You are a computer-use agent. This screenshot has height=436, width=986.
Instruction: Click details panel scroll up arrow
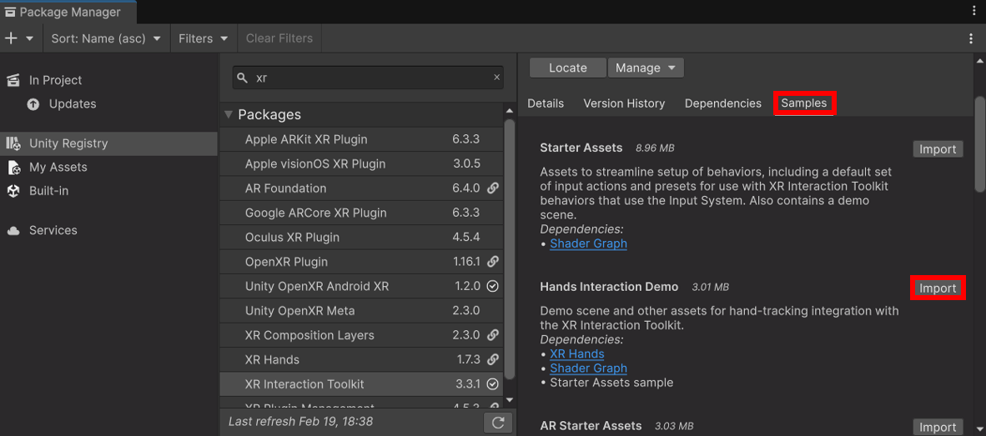979,60
